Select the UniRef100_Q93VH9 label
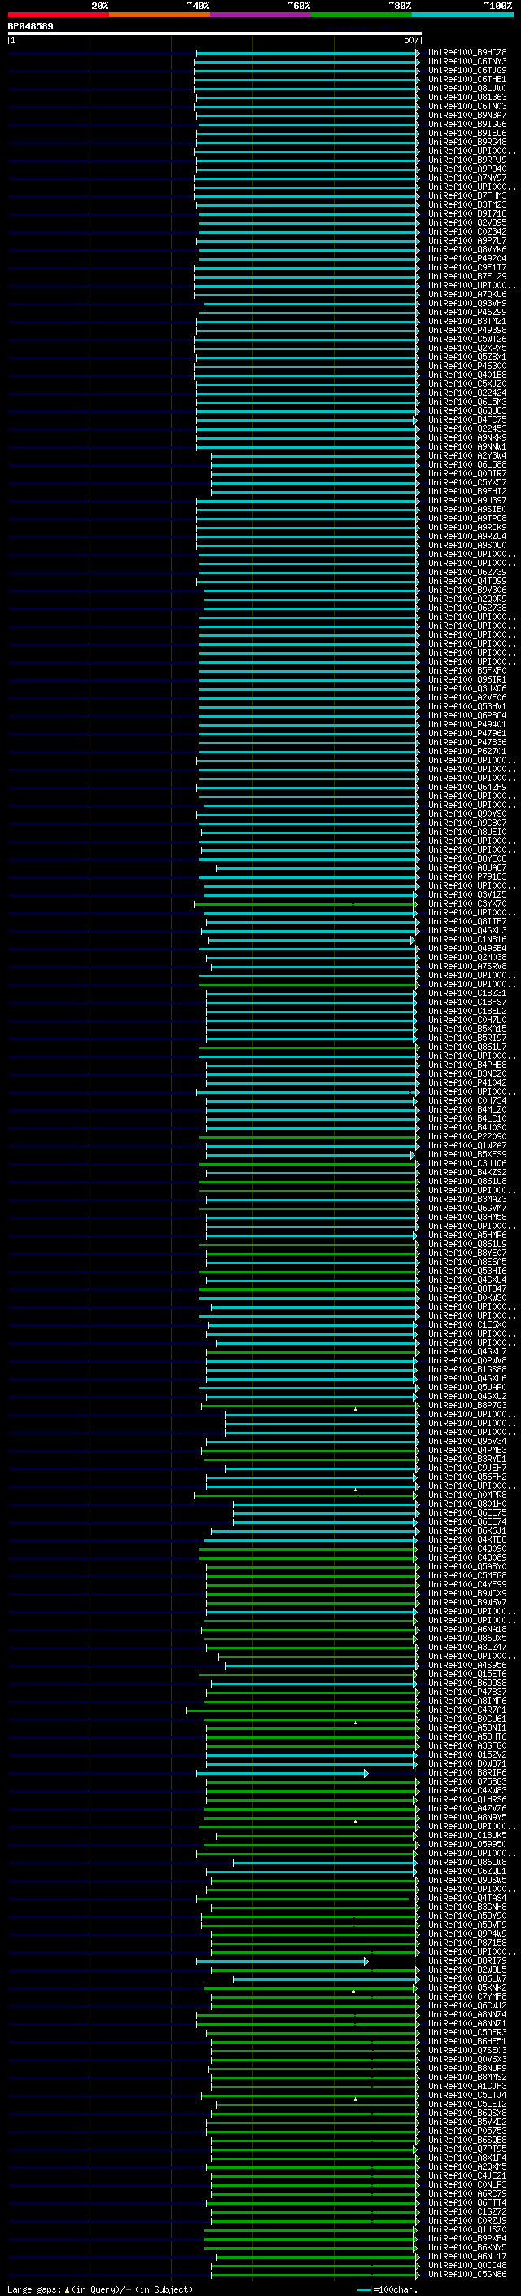The height and width of the screenshot is (2296, 521). point(467,303)
